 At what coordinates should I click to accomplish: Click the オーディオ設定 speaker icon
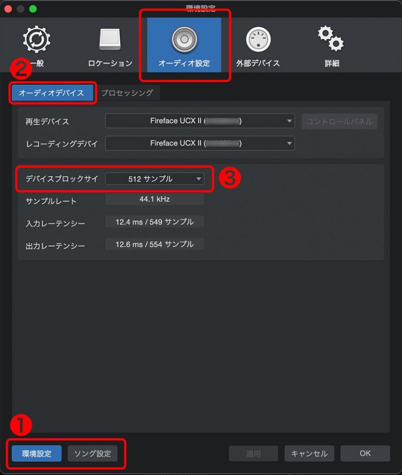click(184, 41)
